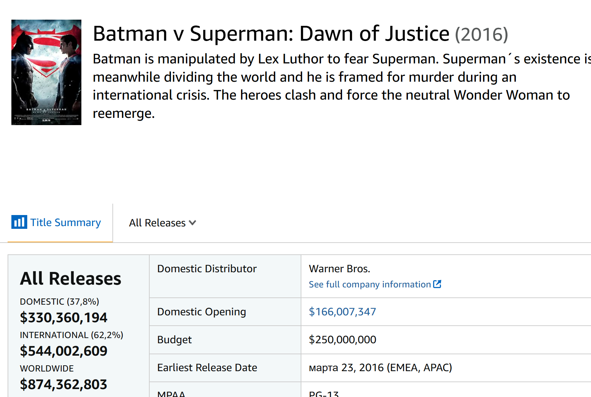Click the domestic total $330,360,194
This screenshot has width=591, height=397.
(63, 317)
